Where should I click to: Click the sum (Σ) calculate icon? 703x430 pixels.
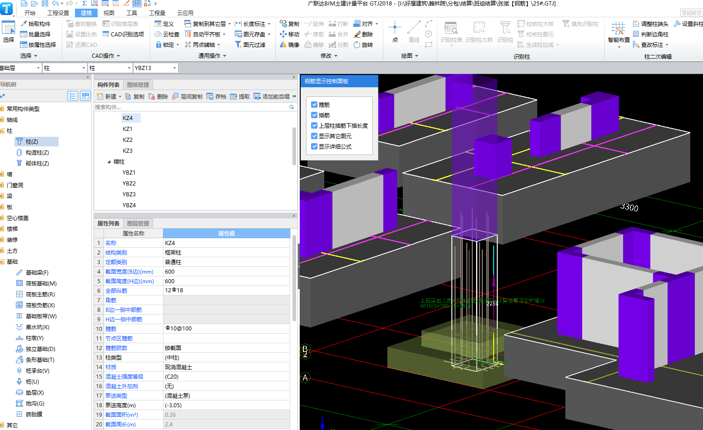point(84,3)
